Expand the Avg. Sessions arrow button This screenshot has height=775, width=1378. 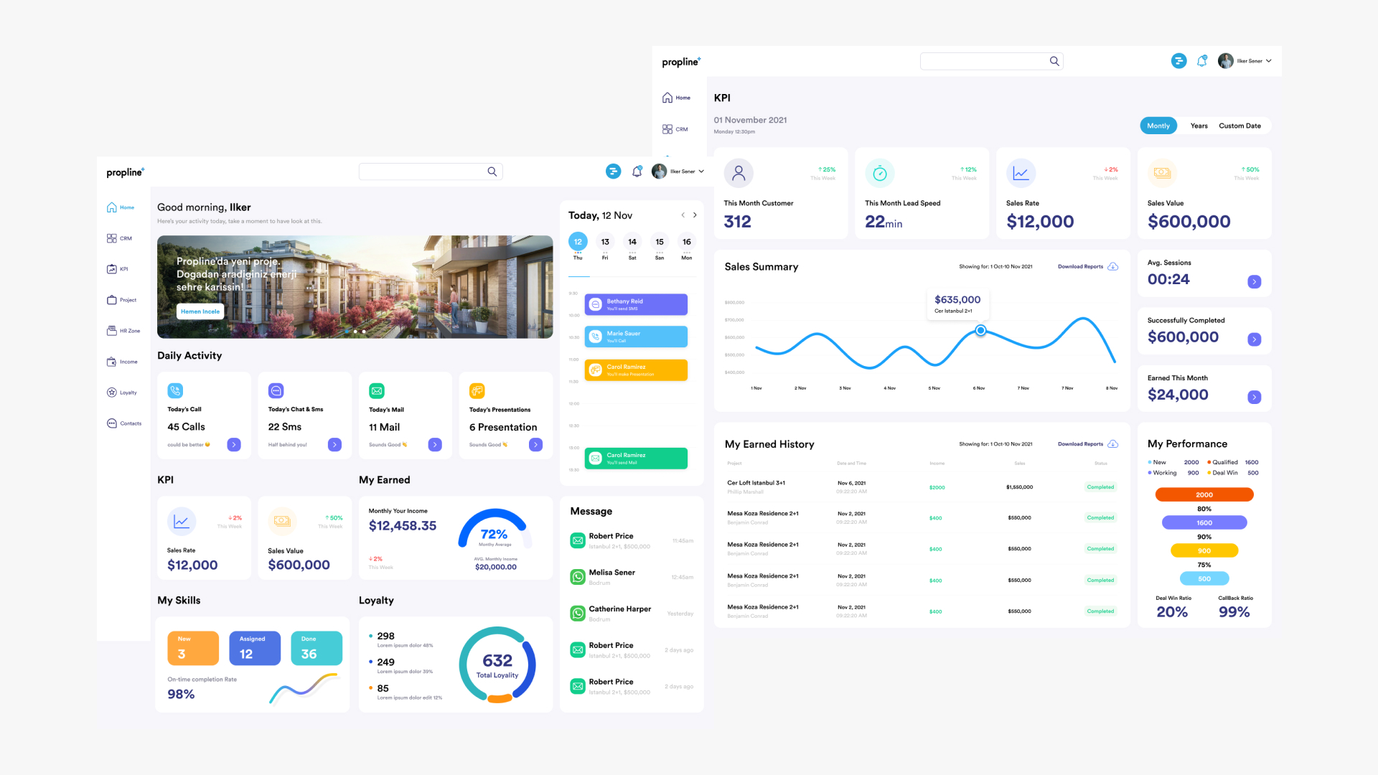click(1255, 282)
